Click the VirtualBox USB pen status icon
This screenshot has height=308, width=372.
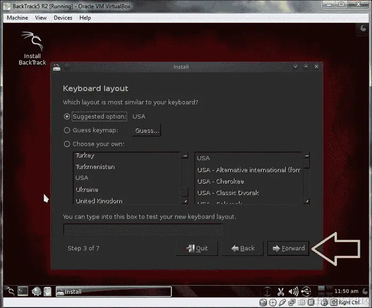point(282,303)
